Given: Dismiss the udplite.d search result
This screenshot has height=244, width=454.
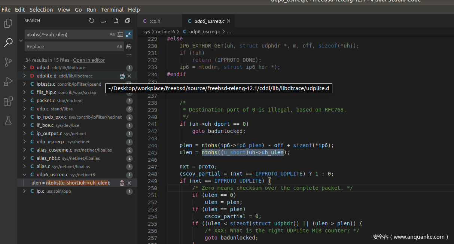Looking at the screenshot, I should tap(130, 76).
